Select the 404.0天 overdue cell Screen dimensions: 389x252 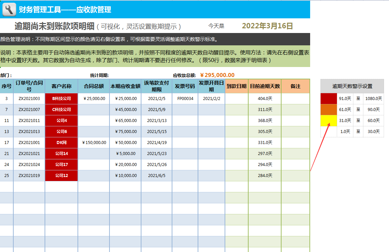(x=265, y=99)
